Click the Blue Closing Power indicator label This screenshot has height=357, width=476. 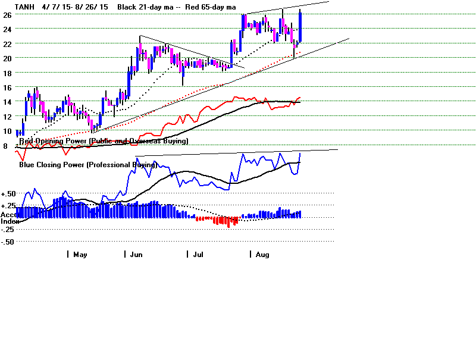click(x=87, y=164)
